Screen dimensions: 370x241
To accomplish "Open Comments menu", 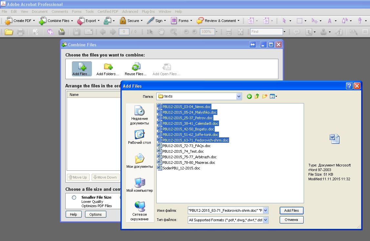I will tap(60, 11).
